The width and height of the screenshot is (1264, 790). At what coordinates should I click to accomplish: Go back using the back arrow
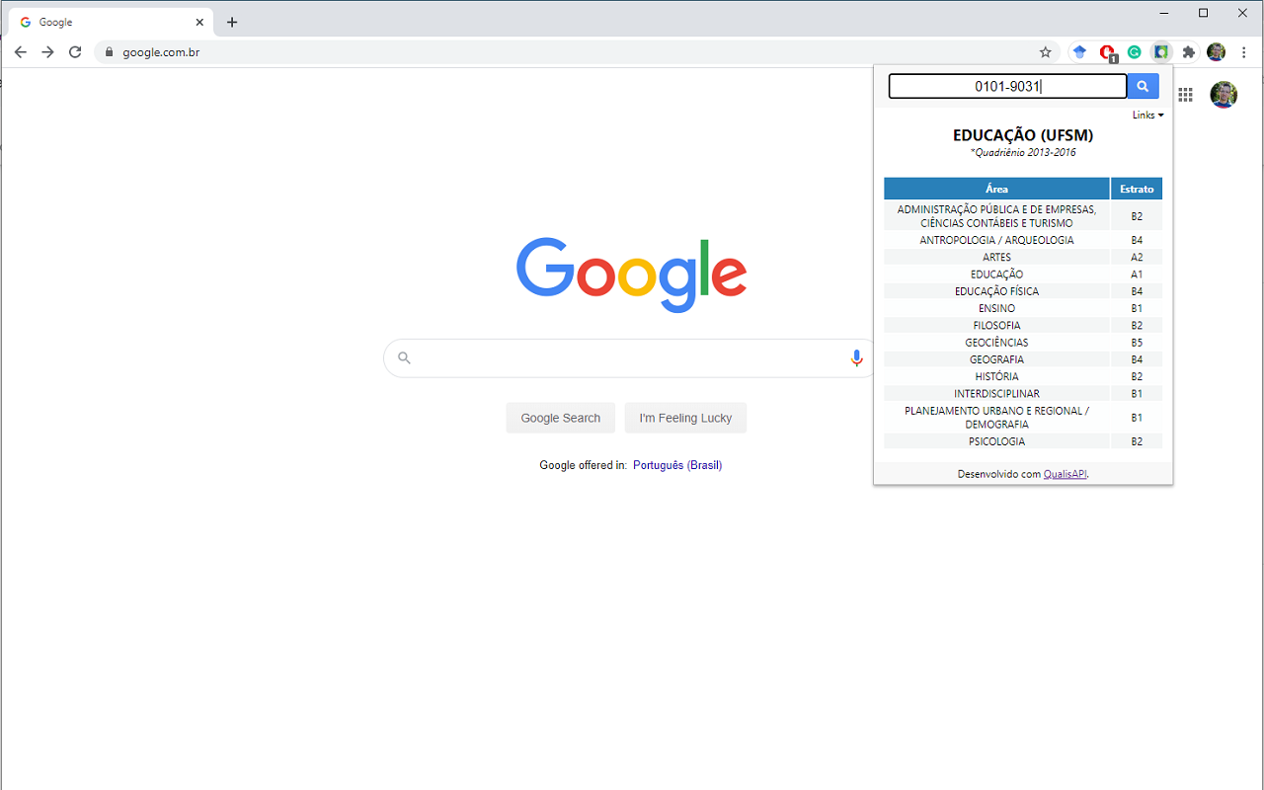(x=20, y=51)
